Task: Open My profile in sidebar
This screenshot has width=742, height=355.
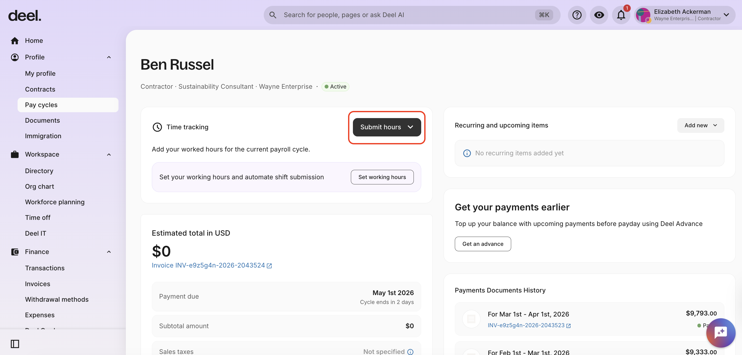Action: (40, 73)
